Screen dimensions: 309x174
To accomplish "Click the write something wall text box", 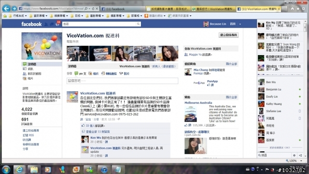I will pos(122,81).
